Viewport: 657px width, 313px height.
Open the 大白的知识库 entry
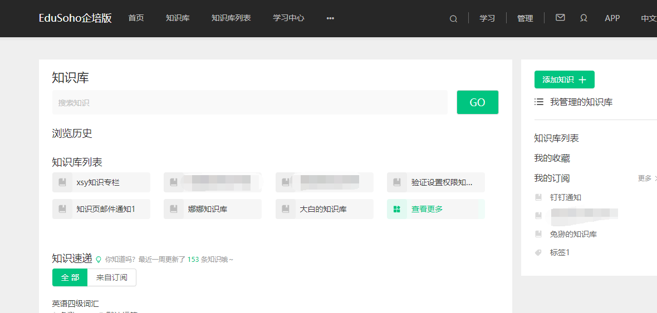[323, 209]
